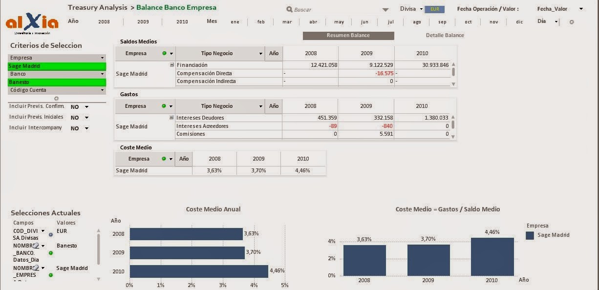Click small circle icon below Código Cuenta
The image size is (599, 290).
click(x=56, y=98)
